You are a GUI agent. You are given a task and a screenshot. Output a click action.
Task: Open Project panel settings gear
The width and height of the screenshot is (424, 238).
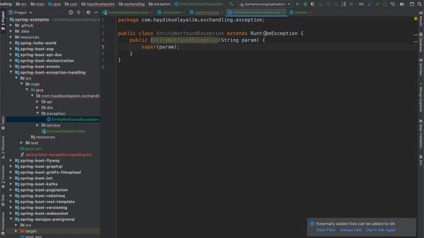point(88,13)
